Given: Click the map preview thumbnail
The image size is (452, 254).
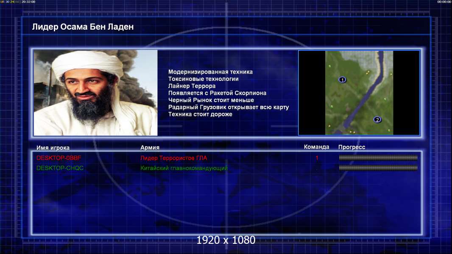Looking at the screenshot, I should [359, 93].
